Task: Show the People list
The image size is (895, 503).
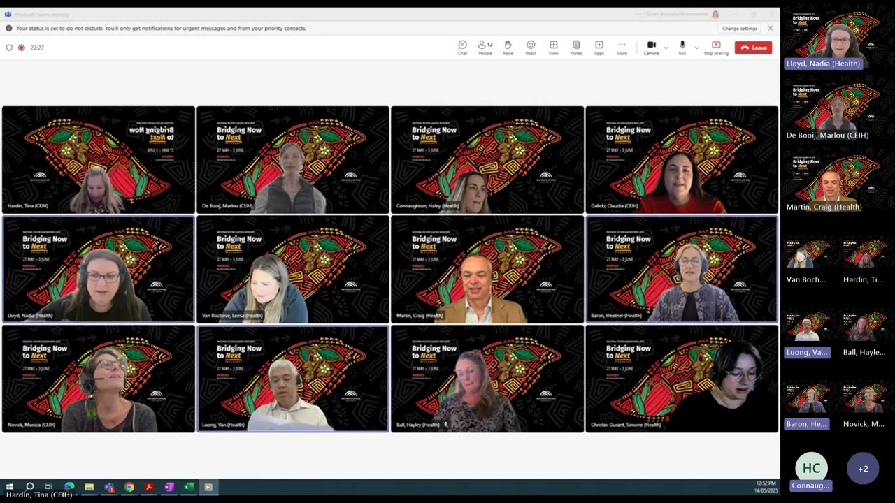Action: click(485, 47)
